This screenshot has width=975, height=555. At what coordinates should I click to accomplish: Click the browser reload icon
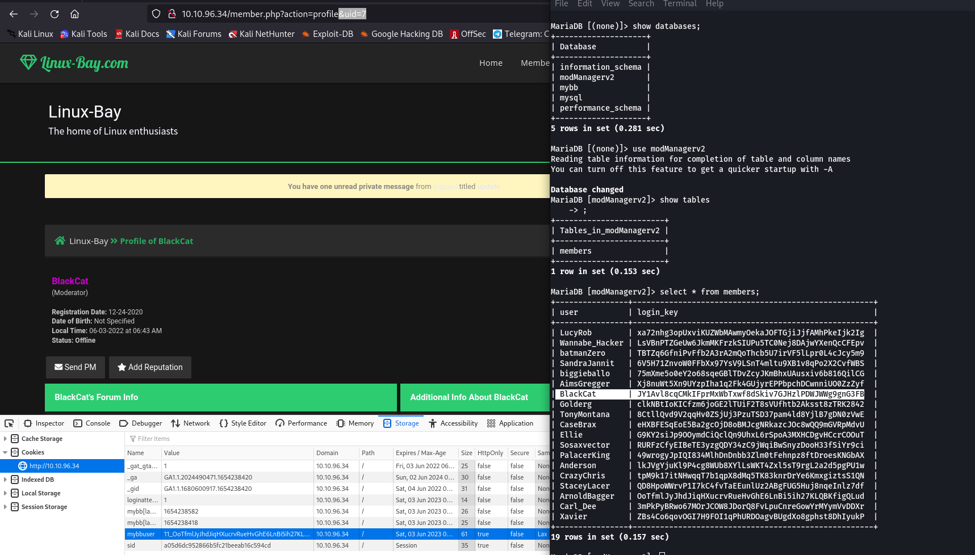(55, 14)
